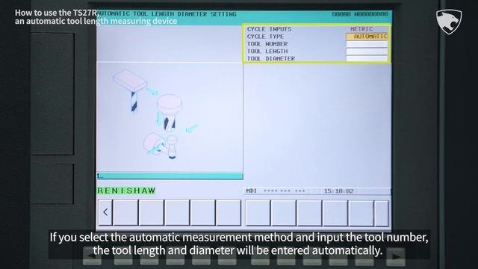Click the blank TOOL DIAMETER input field

[367, 58]
